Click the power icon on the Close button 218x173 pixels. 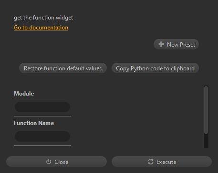[x=49, y=162]
